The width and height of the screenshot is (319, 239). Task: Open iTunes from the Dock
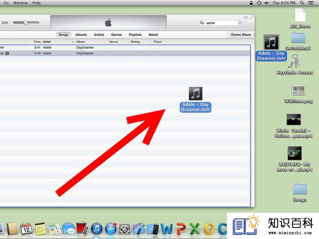[97, 228]
